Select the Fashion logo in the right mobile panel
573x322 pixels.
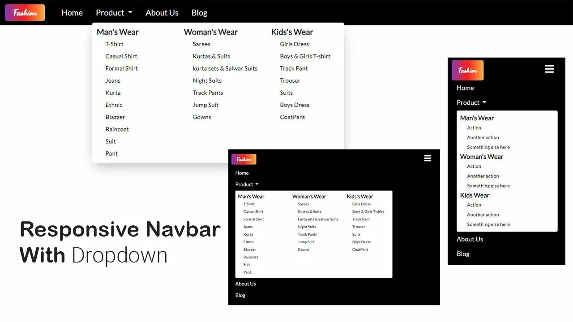click(467, 70)
